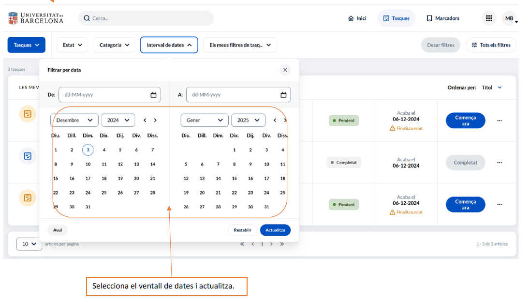Screen dimensions: 530x303
Task: Open the Categoria filter dropdown
Action: [114, 45]
